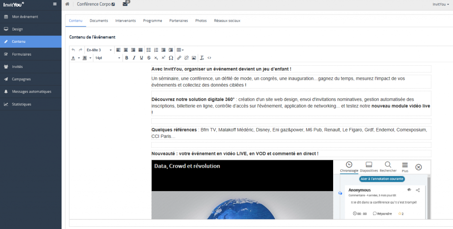Open Invités in sidebar

(31, 67)
